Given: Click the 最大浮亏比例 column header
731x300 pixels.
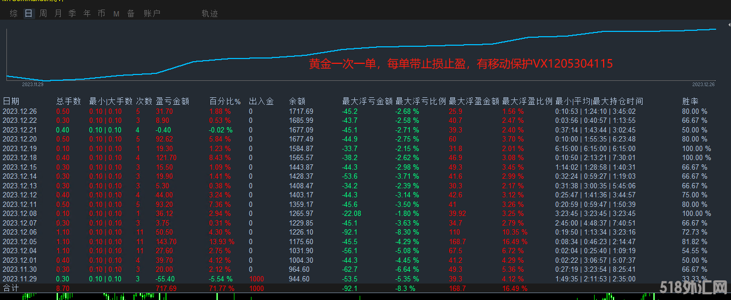Looking at the screenshot, I should [420, 101].
